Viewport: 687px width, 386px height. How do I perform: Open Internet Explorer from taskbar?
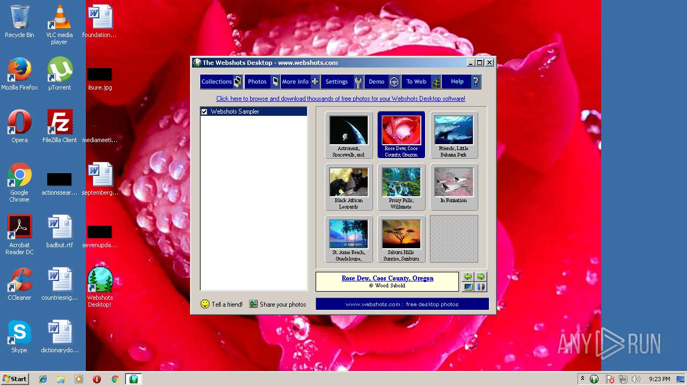click(x=43, y=379)
